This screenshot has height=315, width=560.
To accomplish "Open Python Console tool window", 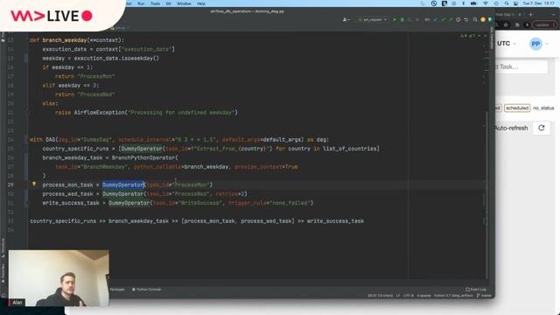I will 146,290.
